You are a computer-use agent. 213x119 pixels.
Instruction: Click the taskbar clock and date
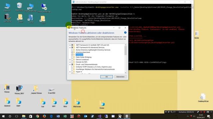(x=201, y=116)
